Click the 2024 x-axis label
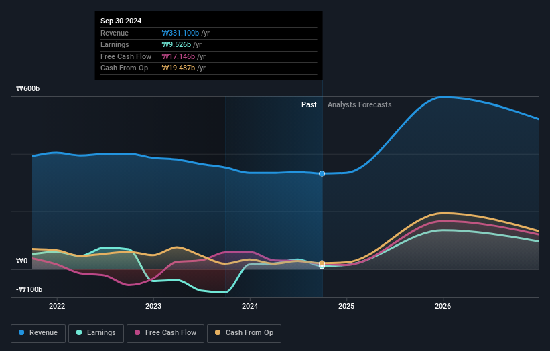Screen dimensions: 550x351 point(250,306)
